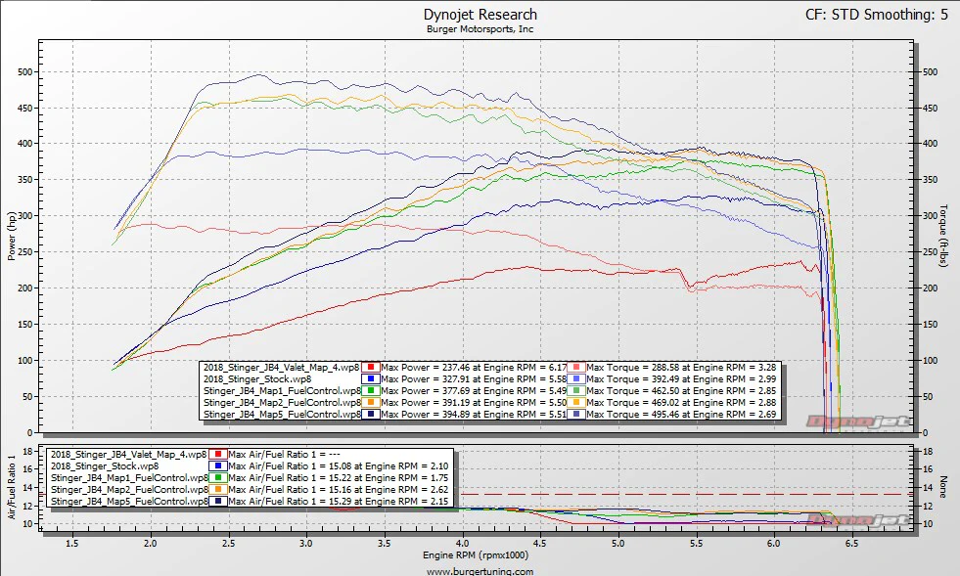Viewport: 960px width, 576px height.
Task: Click 'Max Power = 391.19' legend entry
Action: pos(474,402)
